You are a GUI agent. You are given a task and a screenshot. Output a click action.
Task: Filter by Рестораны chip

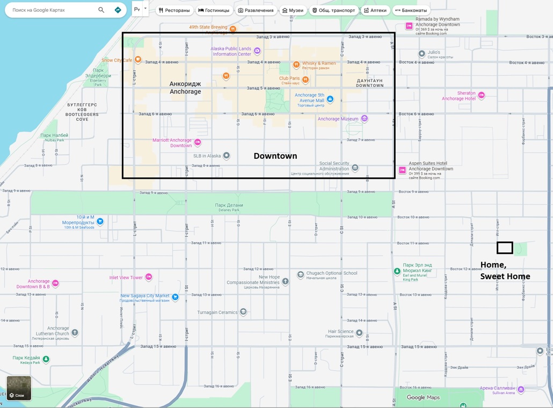coord(174,10)
